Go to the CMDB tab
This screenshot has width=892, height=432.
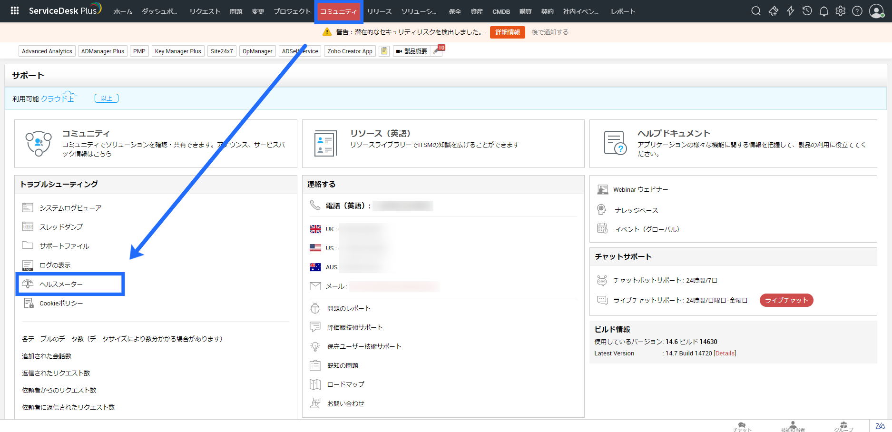(501, 11)
